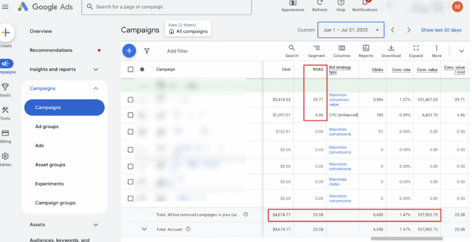Click the Reports chart icon
The image size is (472, 242).
pos(366,48)
